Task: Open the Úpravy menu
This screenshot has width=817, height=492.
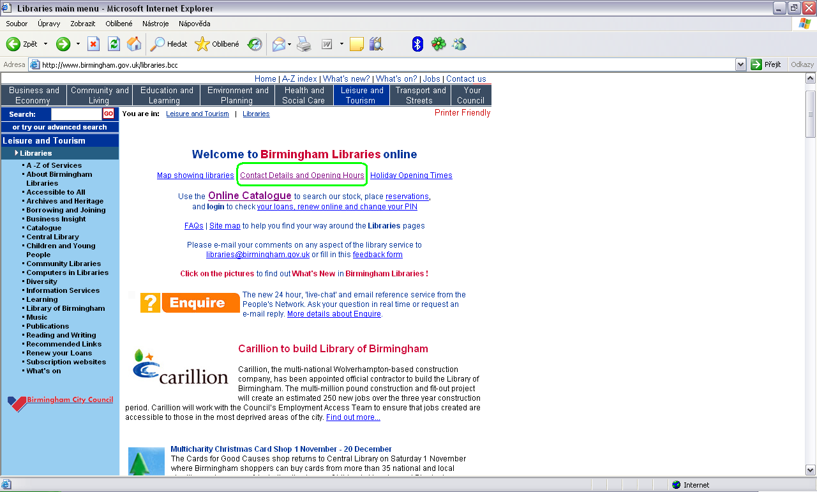Action: pyautogui.click(x=49, y=24)
